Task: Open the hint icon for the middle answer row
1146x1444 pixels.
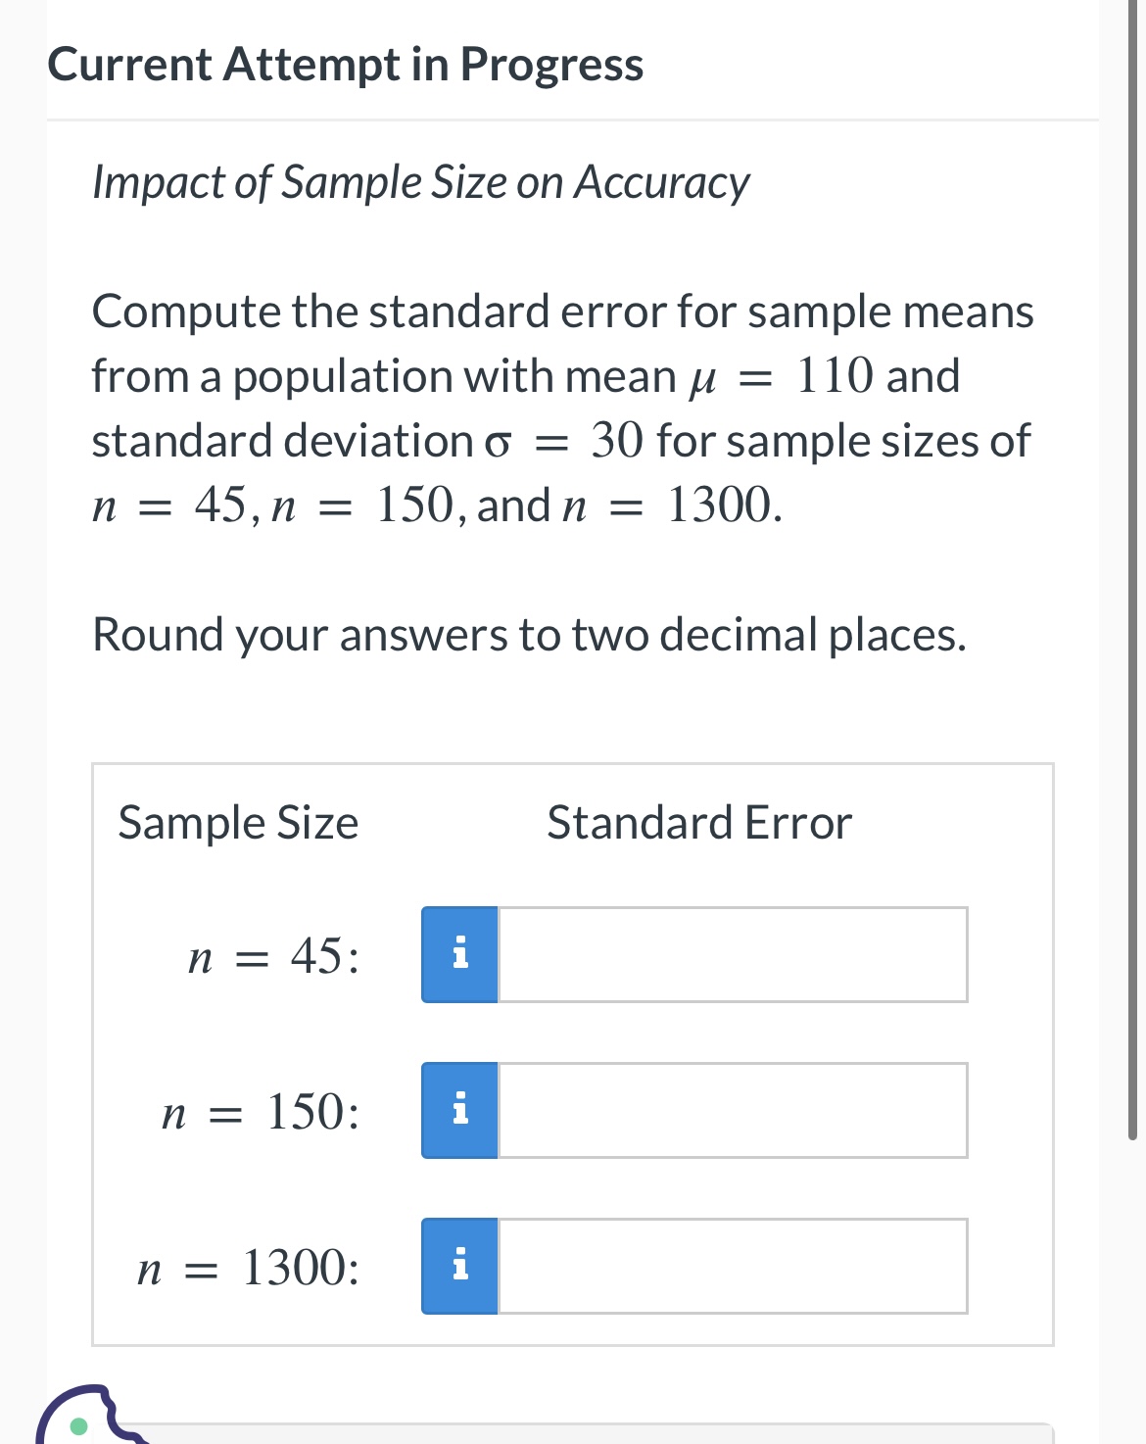Action: tap(458, 1110)
